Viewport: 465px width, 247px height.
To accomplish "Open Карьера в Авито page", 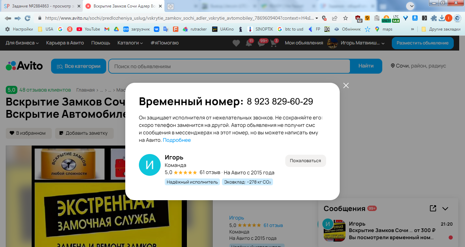I will [65, 43].
